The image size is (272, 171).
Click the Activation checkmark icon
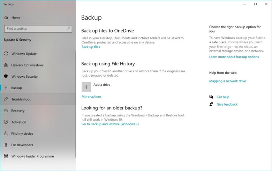6,122
